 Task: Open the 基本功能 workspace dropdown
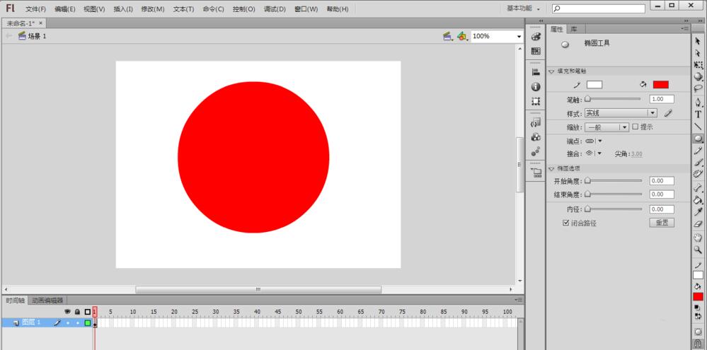coord(524,8)
